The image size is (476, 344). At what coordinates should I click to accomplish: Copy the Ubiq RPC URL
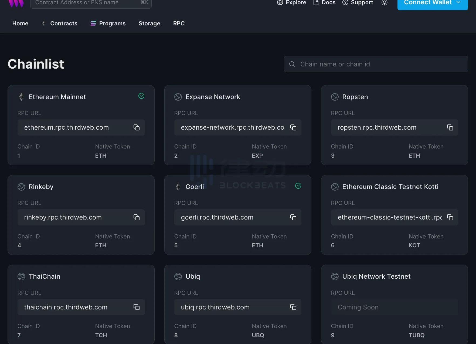click(293, 307)
